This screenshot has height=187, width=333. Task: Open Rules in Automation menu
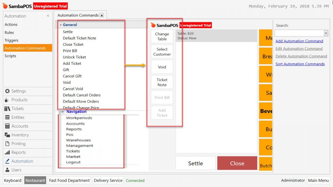9,32
